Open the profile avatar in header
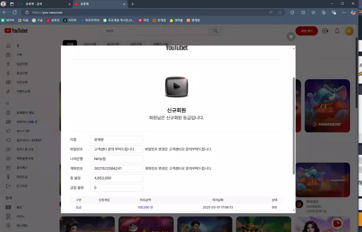 [x=349, y=31]
